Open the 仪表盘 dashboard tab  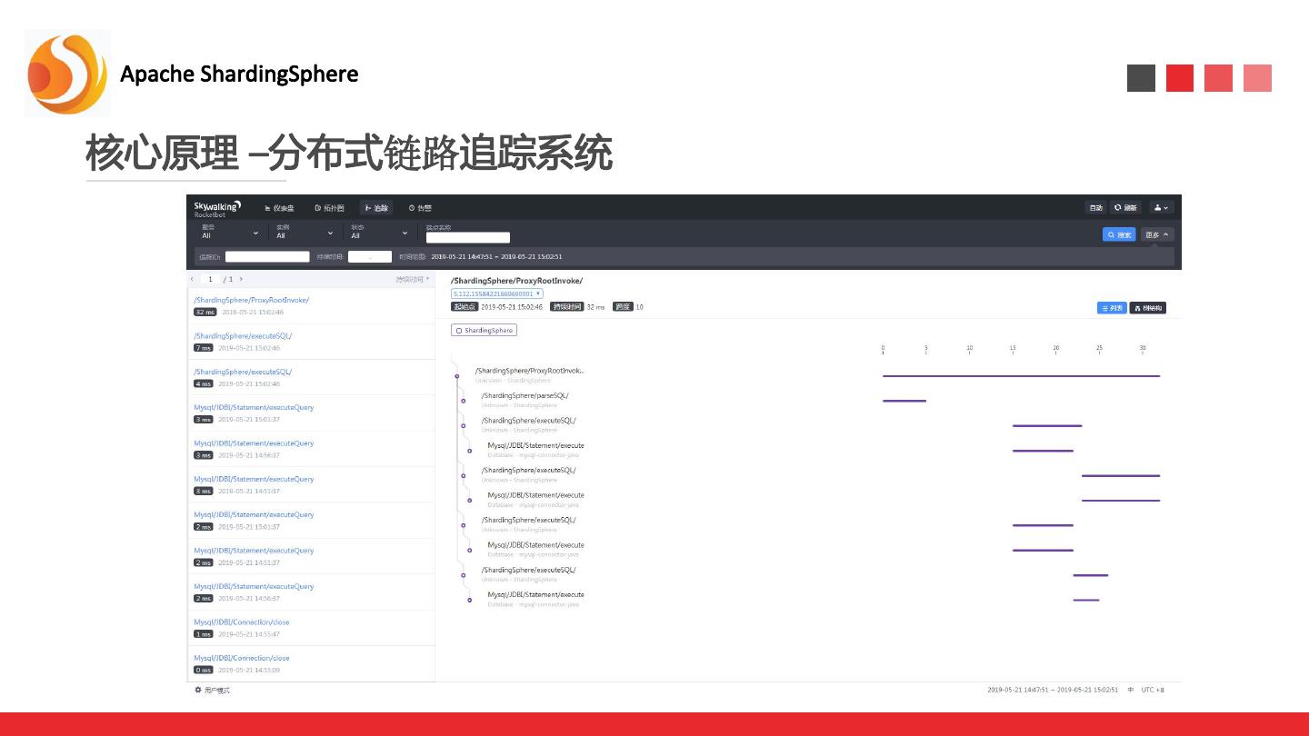point(280,208)
